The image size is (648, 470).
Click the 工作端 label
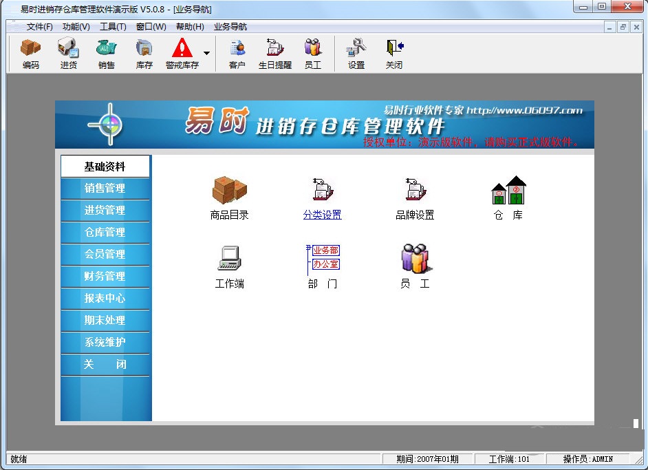[229, 284]
